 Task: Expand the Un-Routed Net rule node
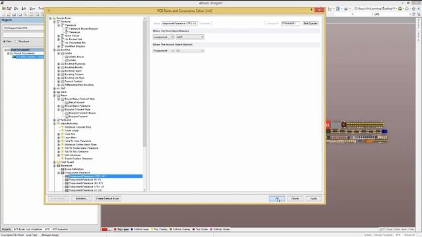coord(59,39)
